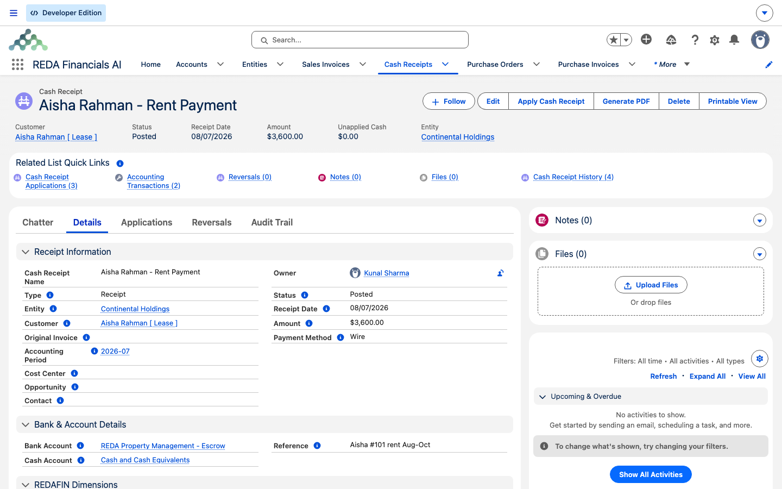Open the Files panel dropdown menu
The width and height of the screenshot is (782, 489).
coord(760,254)
